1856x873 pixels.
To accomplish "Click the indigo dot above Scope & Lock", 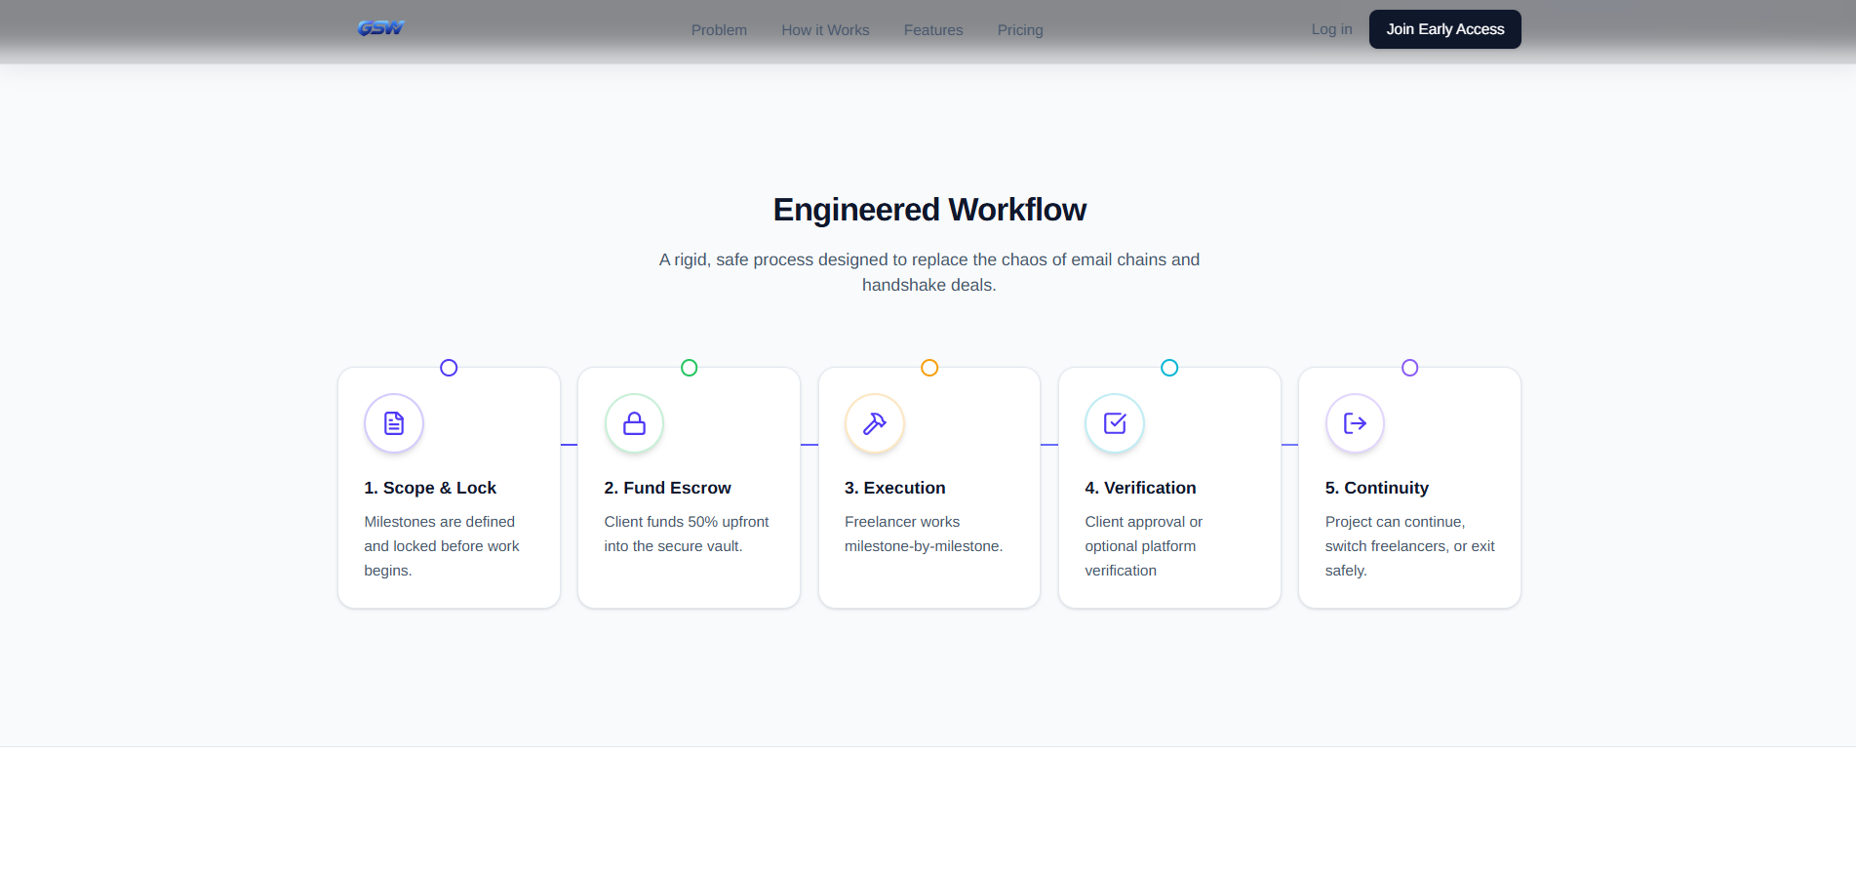I will 449,368.
